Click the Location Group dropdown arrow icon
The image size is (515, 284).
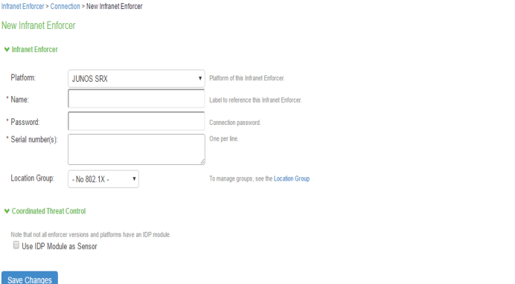[134, 179]
